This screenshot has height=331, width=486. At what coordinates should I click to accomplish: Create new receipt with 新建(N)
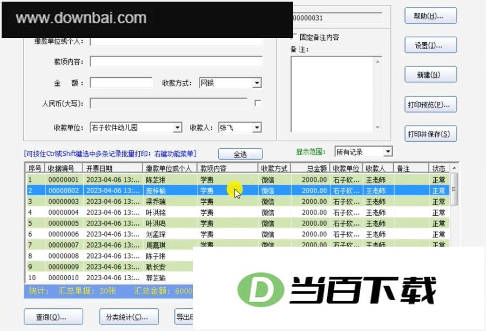pos(430,75)
